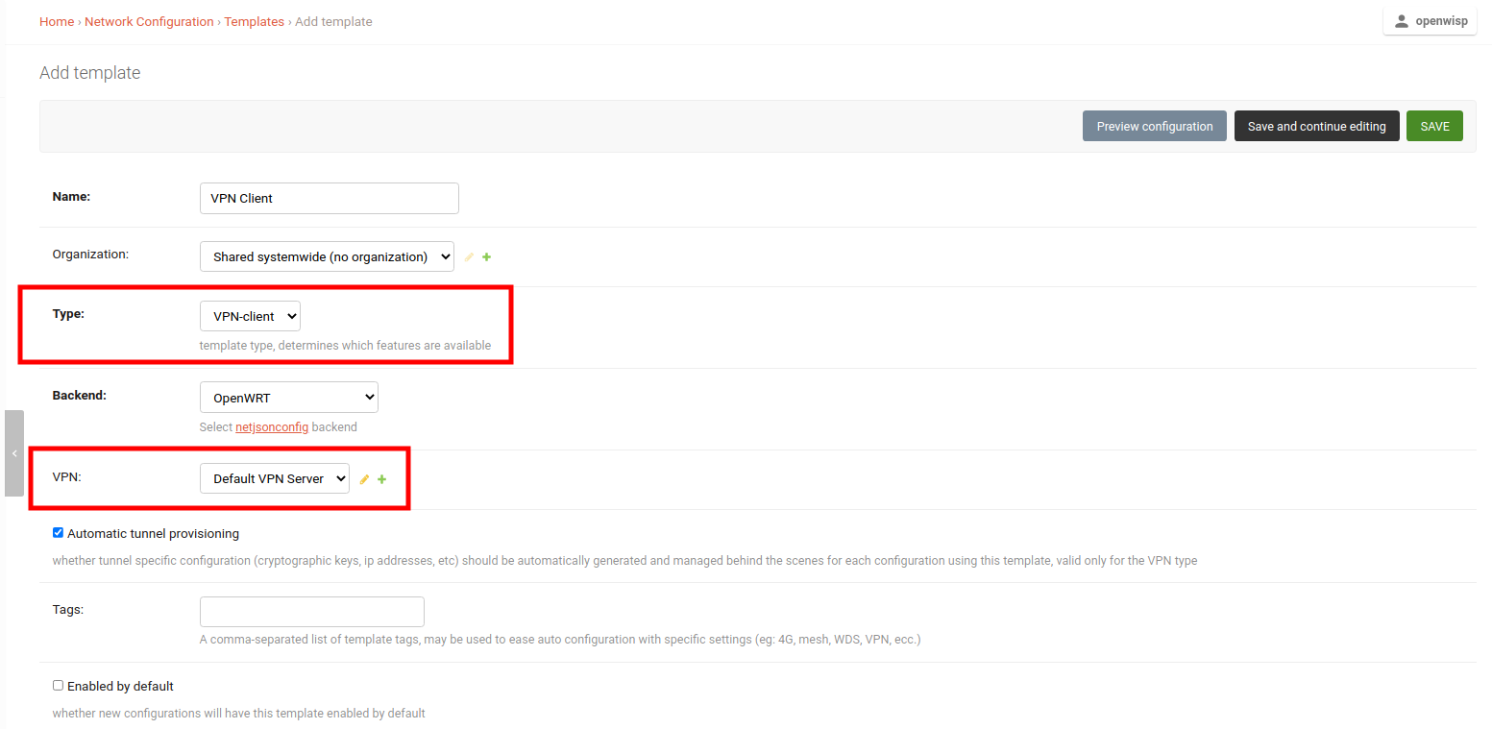Open the Type dropdown showing VPN-client
The image size is (1492, 729).
(x=250, y=317)
